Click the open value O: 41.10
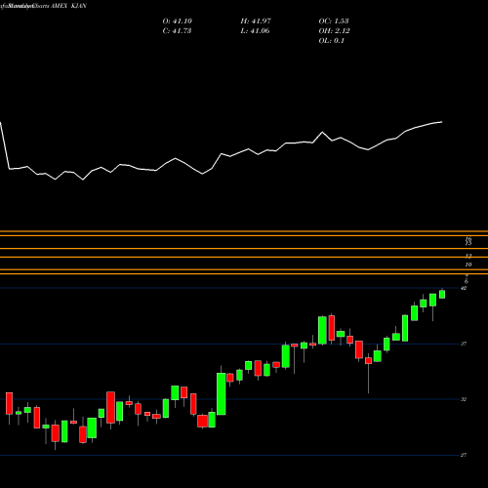 pos(178,21)
